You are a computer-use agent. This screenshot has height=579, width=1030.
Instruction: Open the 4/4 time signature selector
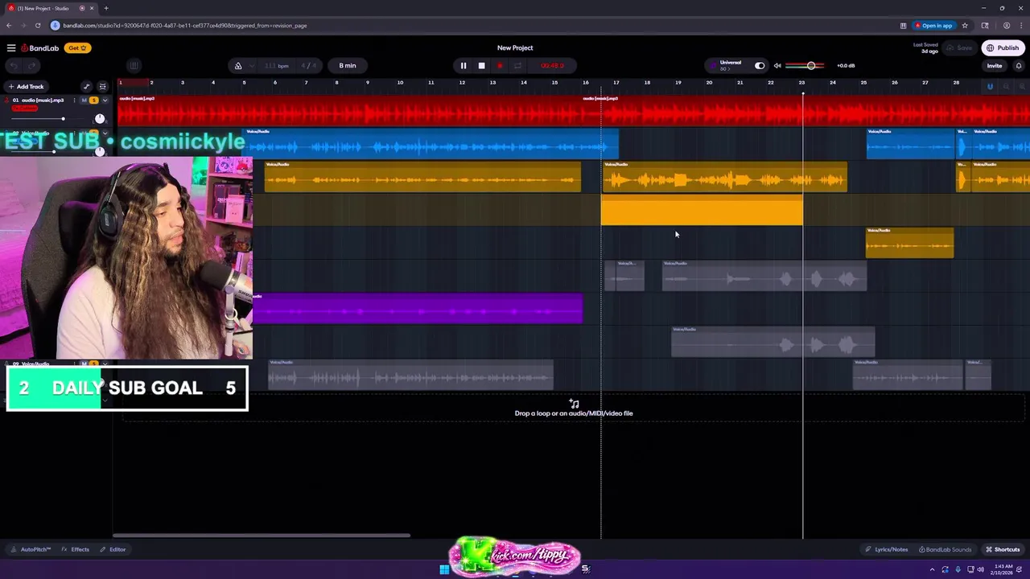point(309,66)
